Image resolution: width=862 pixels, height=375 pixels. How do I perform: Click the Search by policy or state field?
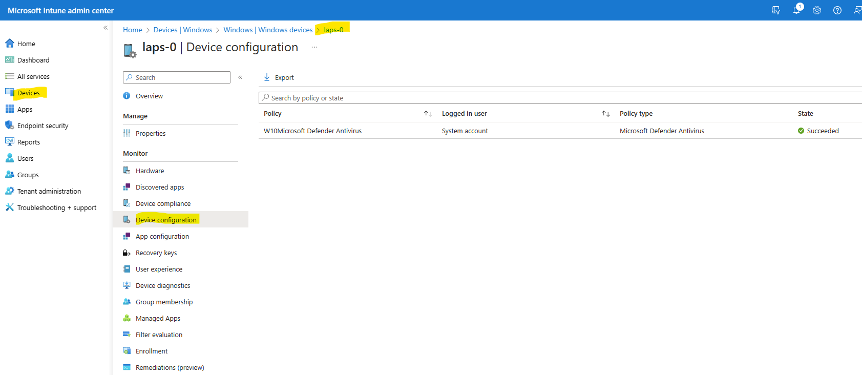pyautogui.click(x=560, y=98)
